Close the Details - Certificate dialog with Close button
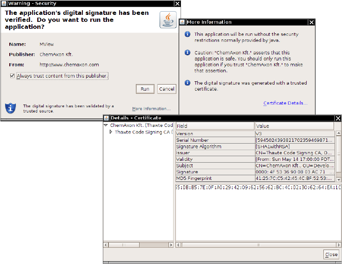Viewport: 342px width, 264px height. point(331,254)
